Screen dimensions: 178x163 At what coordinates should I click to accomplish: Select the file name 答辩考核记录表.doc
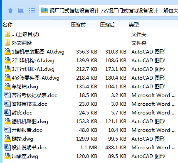tap(35, 95)
